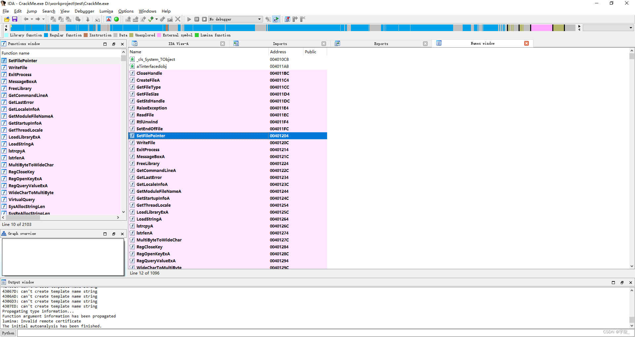Switch to the IDA View-A tab

pos(178,44)
